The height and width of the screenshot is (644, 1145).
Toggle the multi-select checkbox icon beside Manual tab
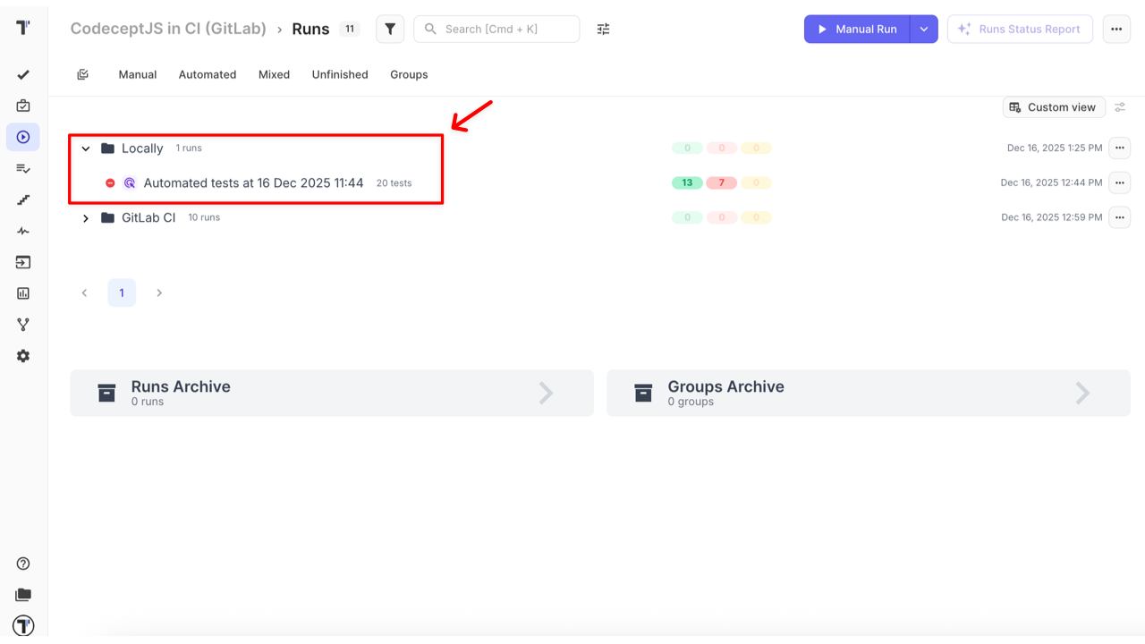click(83, 74)
